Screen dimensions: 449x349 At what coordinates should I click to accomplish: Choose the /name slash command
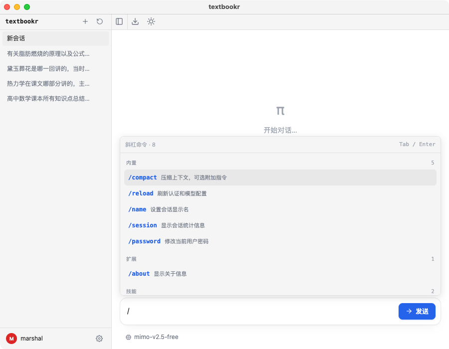click(x=280, y=209)
